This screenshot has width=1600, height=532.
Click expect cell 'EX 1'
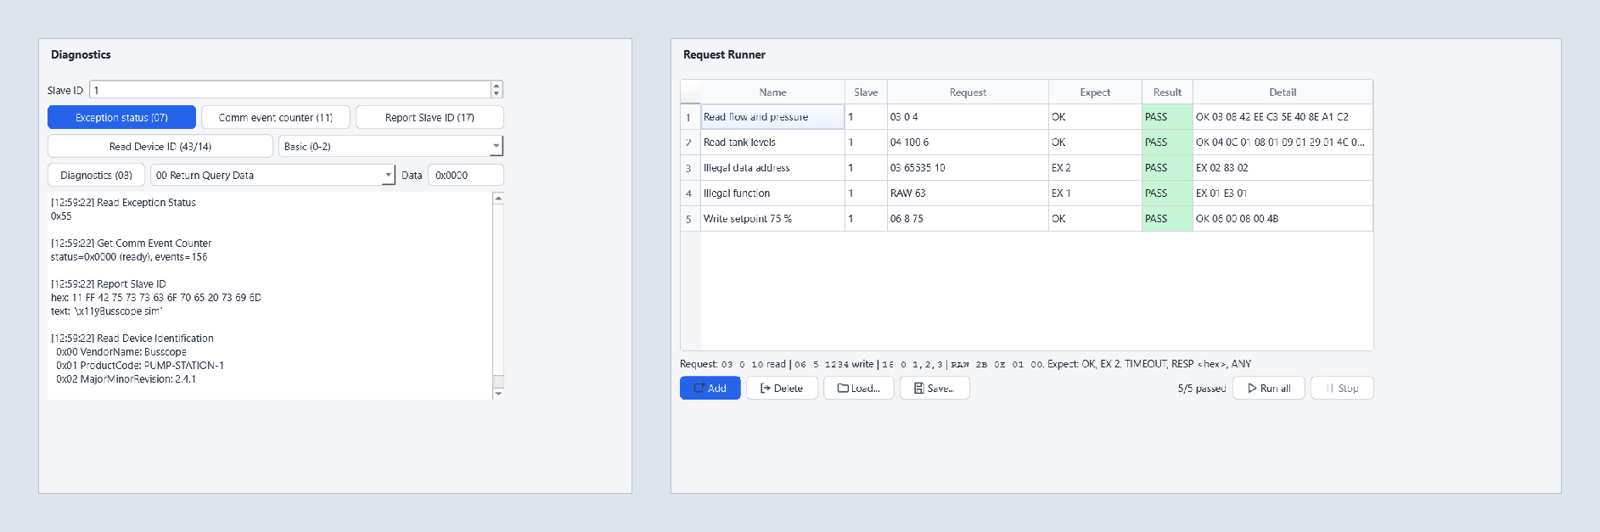point(1095,193)
